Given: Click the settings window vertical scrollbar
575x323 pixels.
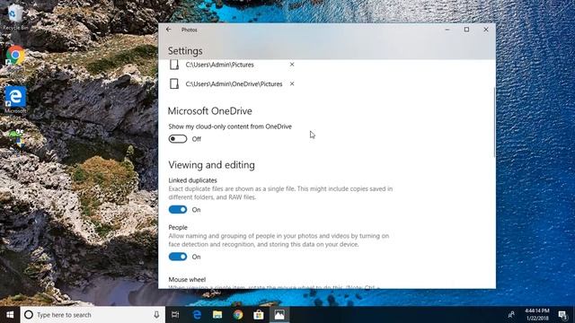Looking at the screenshot, I should click(494, 122).
